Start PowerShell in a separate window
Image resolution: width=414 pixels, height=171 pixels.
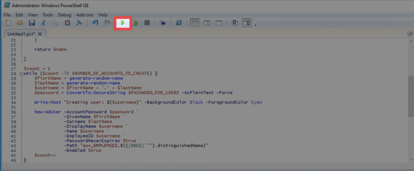pyautogui.click(x=178, y=23)
